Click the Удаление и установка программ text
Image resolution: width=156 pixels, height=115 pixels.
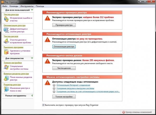(20, 52)
